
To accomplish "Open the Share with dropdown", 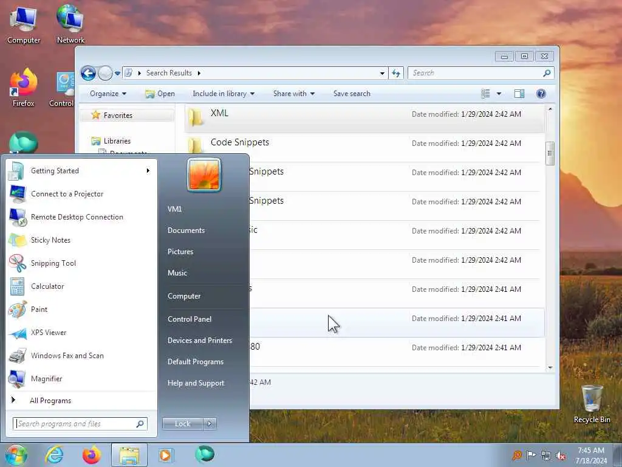I will tap(294, 94).
